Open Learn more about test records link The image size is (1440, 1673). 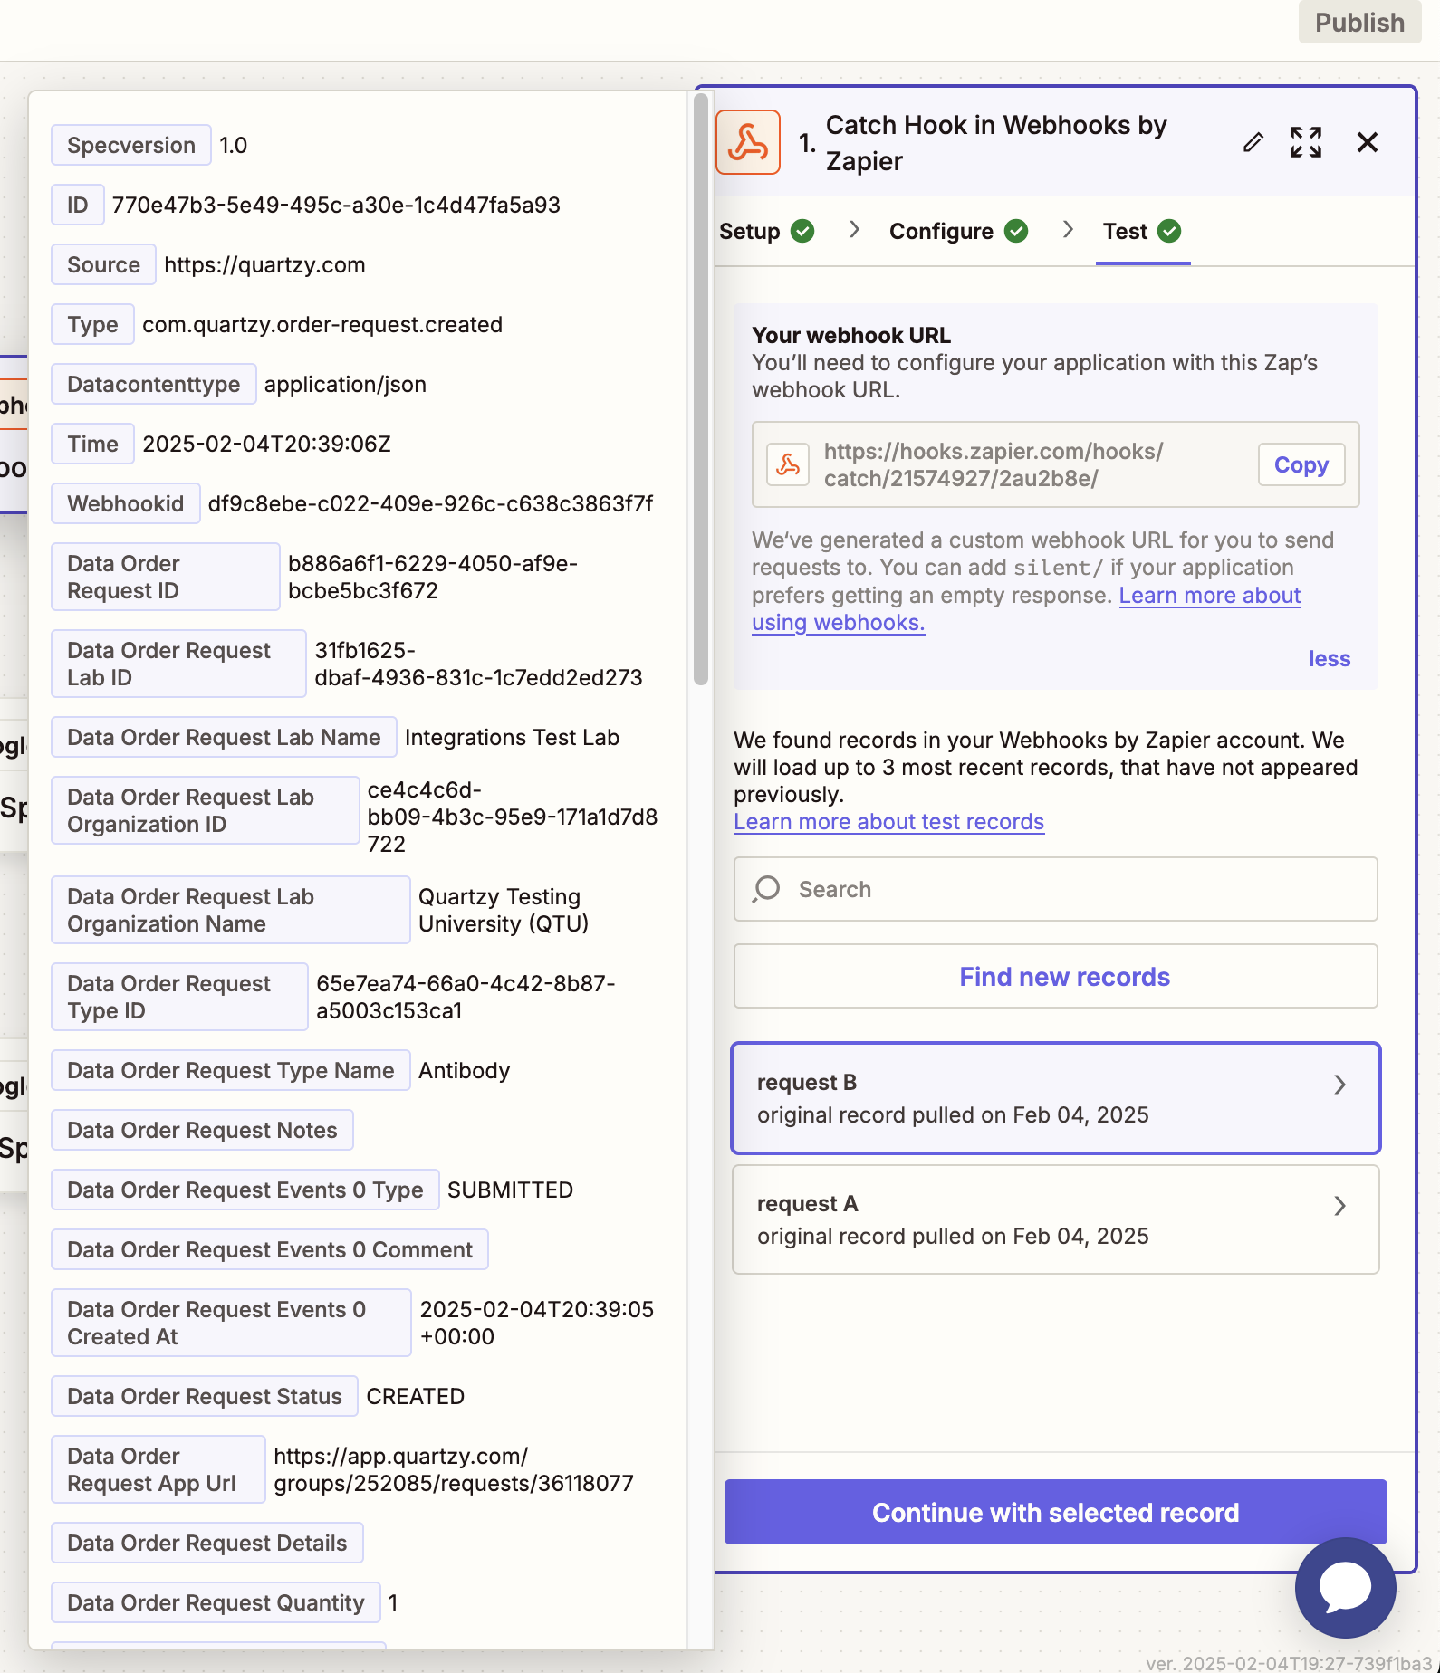coord(889,821)
